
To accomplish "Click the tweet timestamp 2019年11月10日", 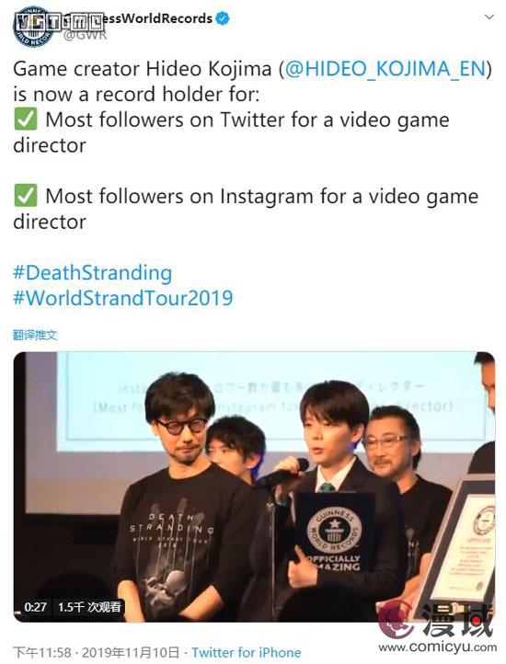I will [x=130, y=652].
